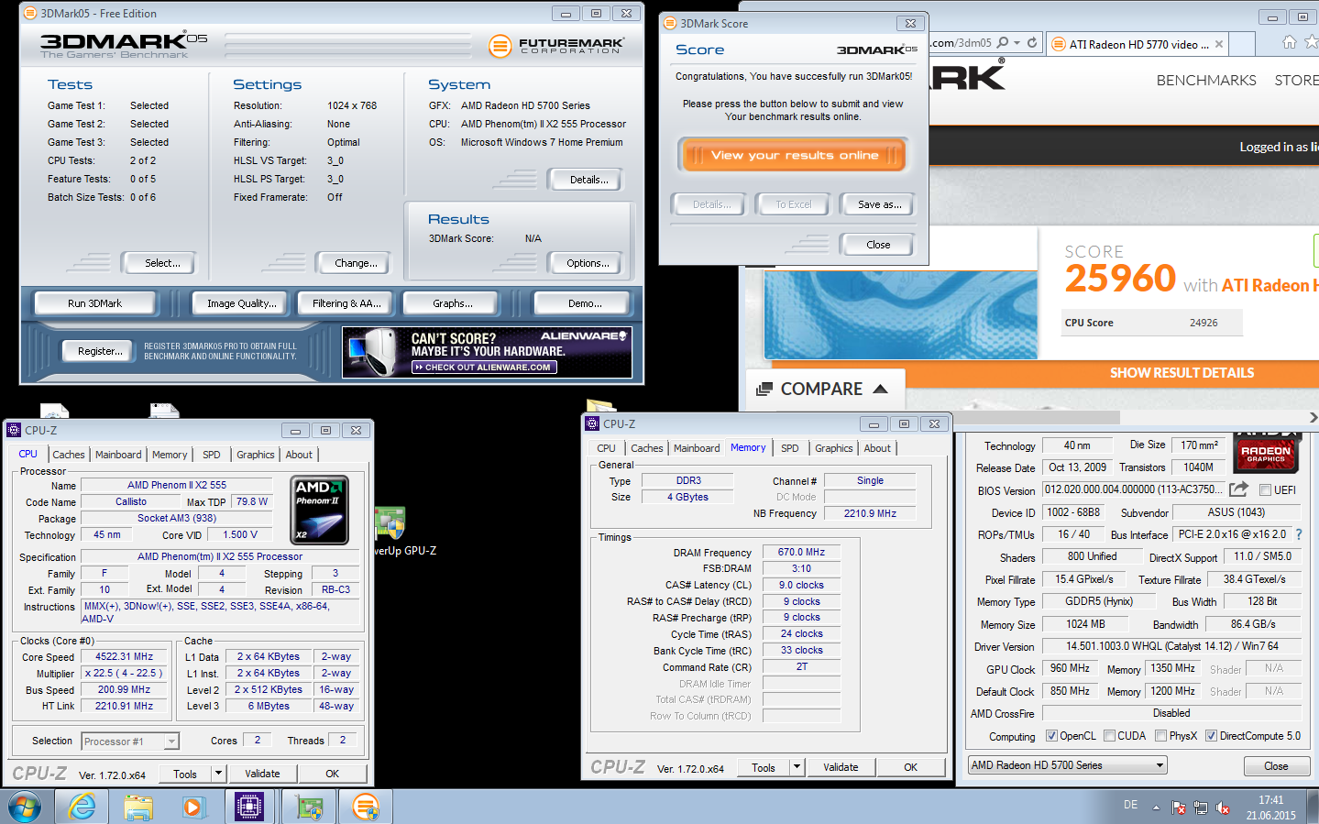Image resolution: width=1319 pixels, height=824 pixels.
Task: Open the BENCHMARKS menu on 3DMark website
Action: (1206, 81)
